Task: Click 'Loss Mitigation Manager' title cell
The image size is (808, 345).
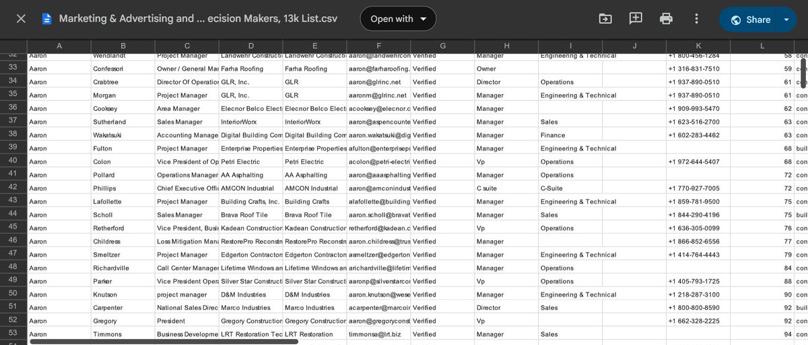Action: [x=187, y=241]
